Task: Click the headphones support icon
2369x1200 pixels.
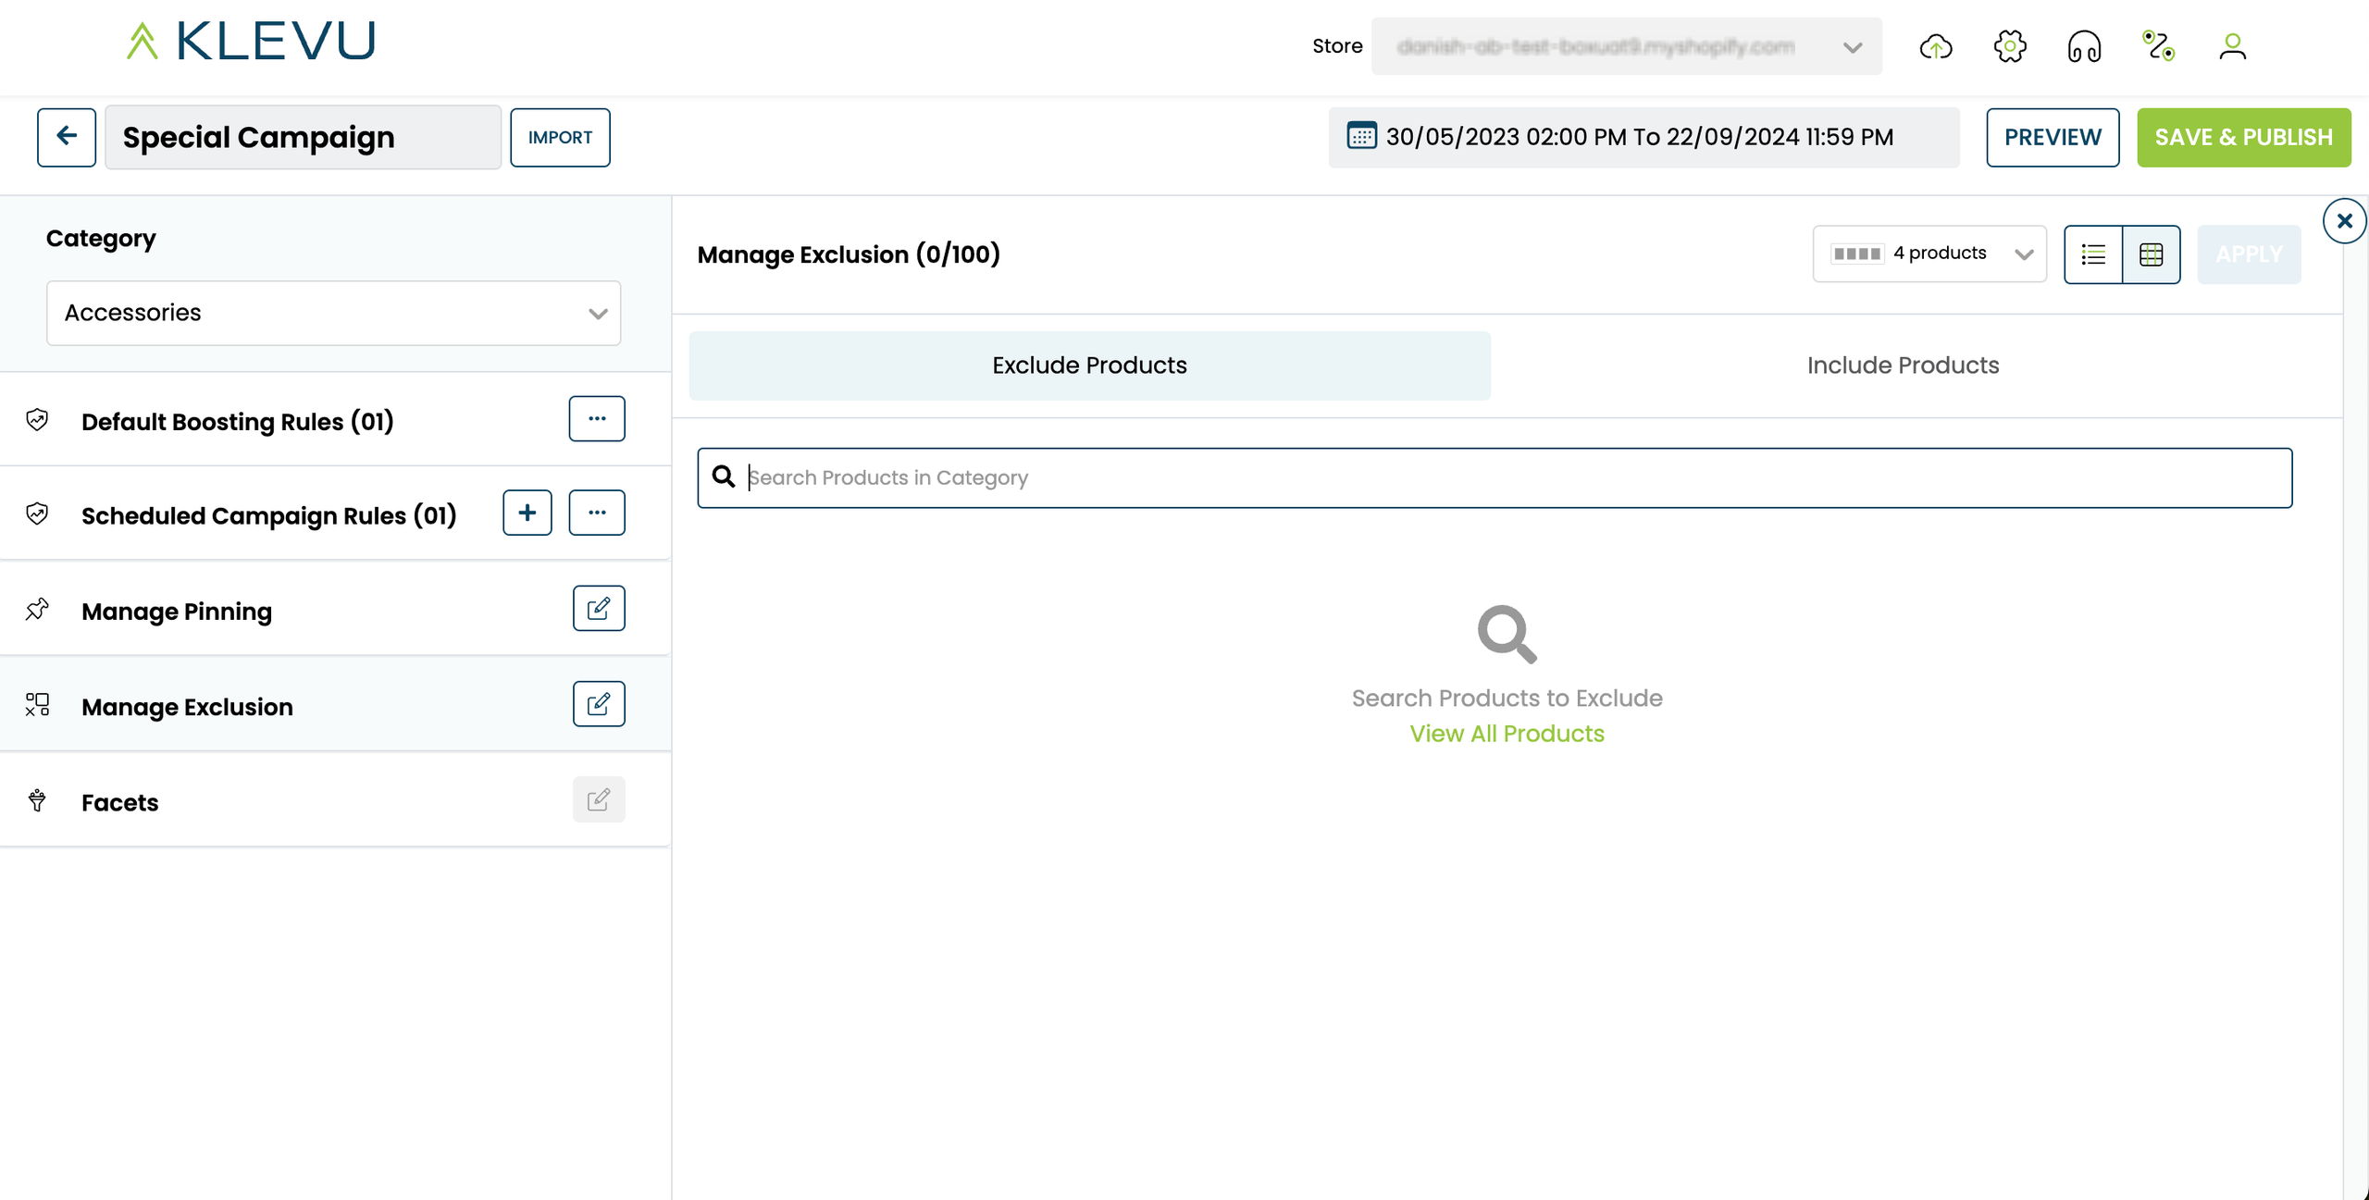Action: point(2084,46)
